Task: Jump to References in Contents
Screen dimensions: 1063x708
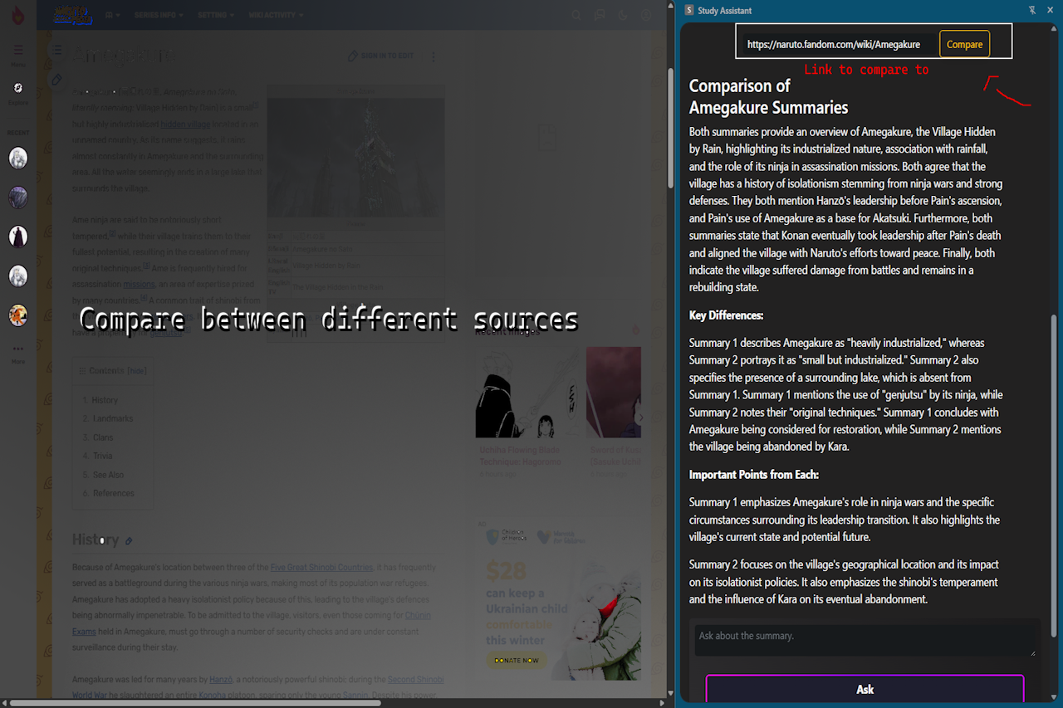Action: (113, 493)
